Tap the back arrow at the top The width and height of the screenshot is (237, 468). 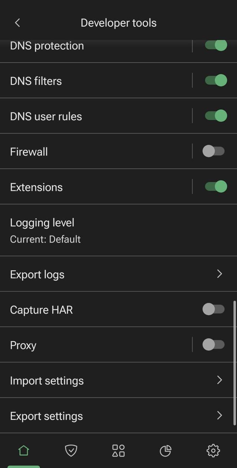(17, 22)
